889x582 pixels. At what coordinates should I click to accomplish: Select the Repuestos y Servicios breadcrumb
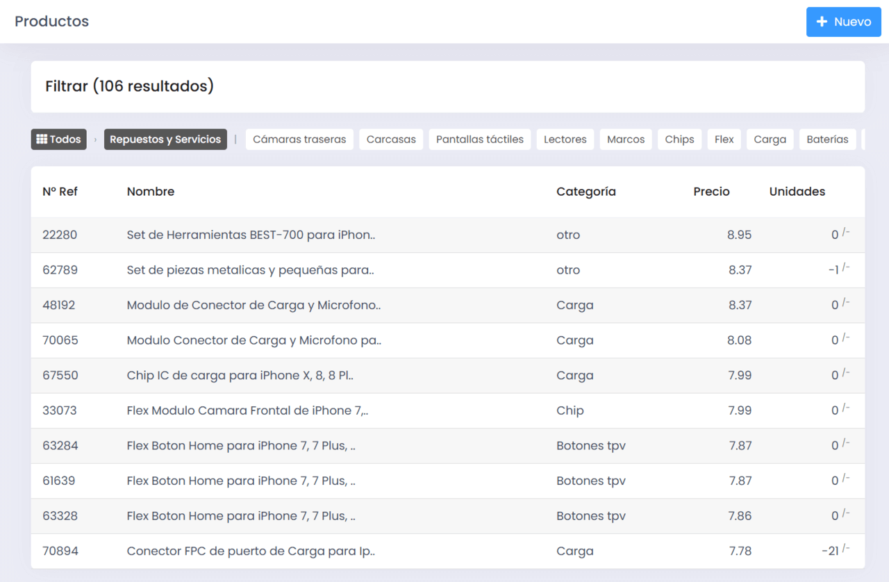pyautogui.click(x=165, y=140)
